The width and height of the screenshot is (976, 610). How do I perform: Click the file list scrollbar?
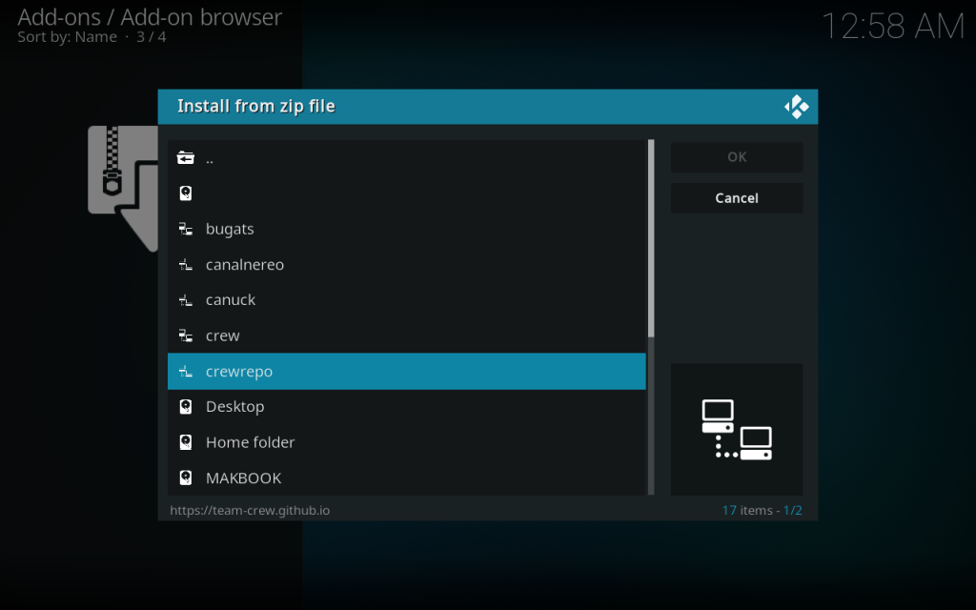(651, 238)
